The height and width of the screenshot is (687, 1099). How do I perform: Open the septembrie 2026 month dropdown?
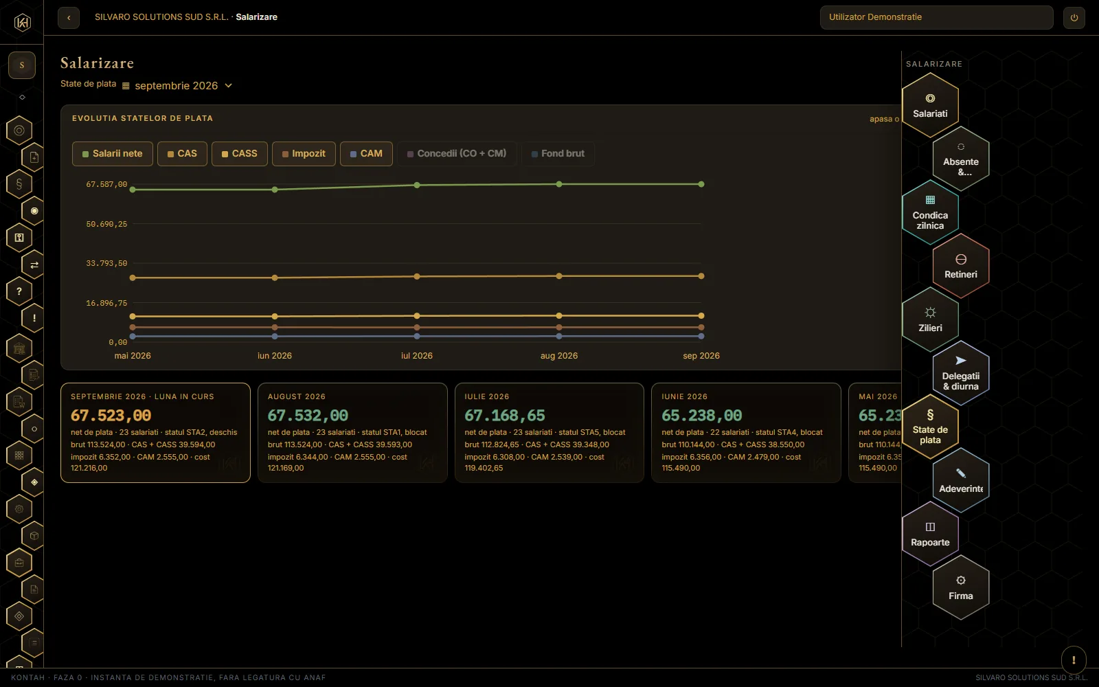pos(177,86)
